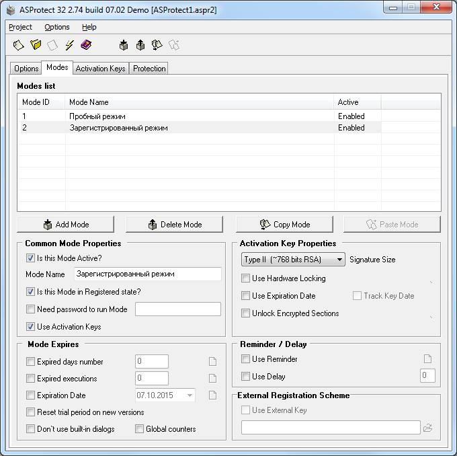Open the Signature Size type dropdown
This screenshot has height=456, width=457.
click(x=293, y=260)
